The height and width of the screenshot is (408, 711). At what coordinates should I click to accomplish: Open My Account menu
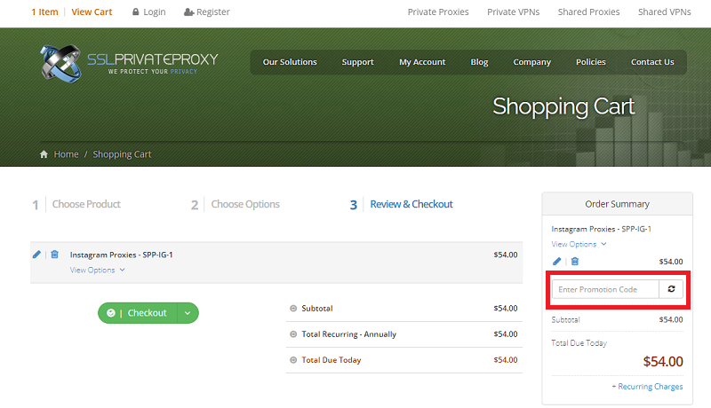[422, 62]
